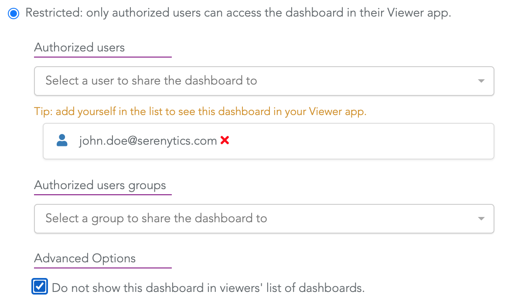
Task: Click the 'Restricted: only authorized users' label
Action: [x=238, y=13]
